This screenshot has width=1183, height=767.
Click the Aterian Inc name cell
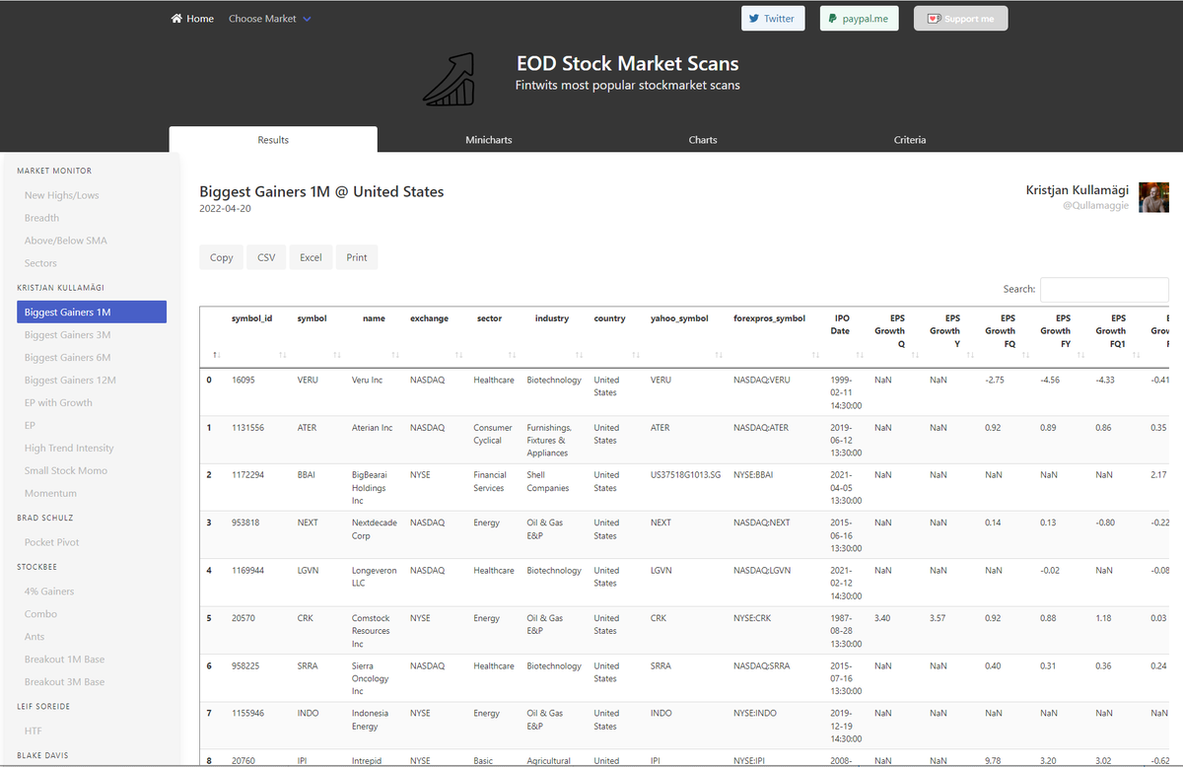(x=373, y=428)
